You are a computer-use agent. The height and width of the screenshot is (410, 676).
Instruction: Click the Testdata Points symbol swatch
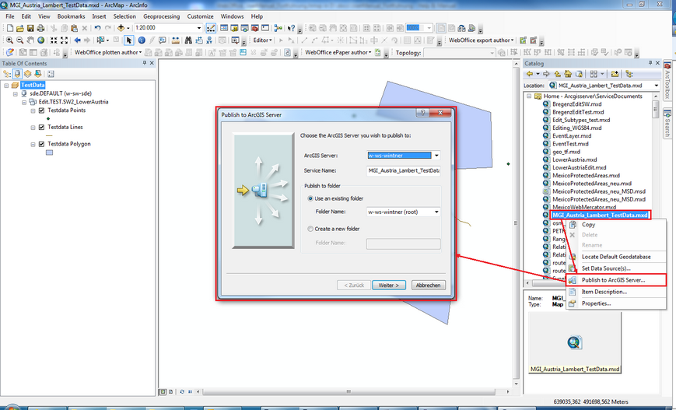click(x=48, y=118)
